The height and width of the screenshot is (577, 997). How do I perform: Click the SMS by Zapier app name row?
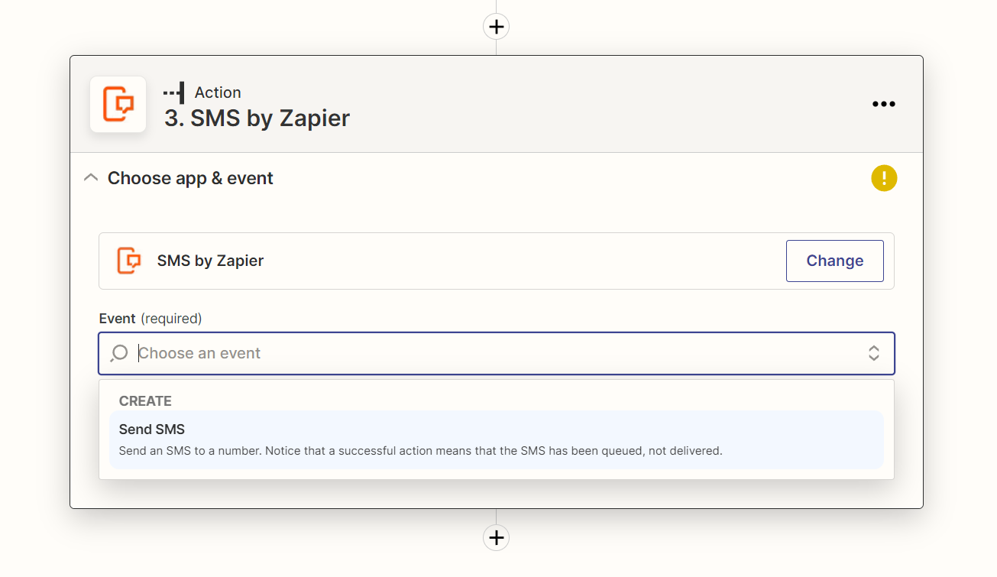[497, 261]
